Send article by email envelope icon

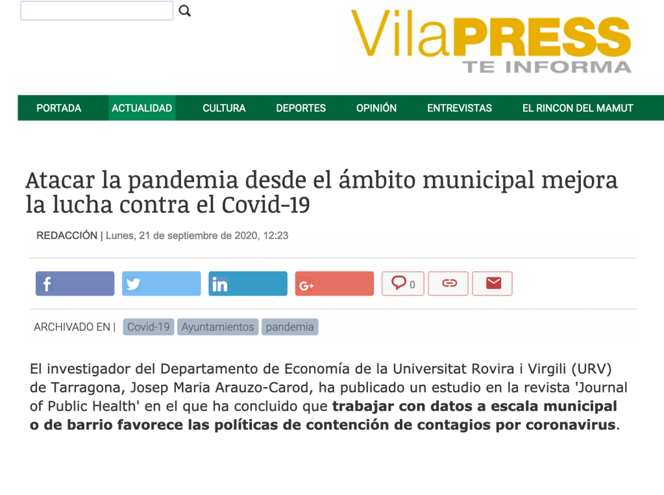click(x=493, y=284)
